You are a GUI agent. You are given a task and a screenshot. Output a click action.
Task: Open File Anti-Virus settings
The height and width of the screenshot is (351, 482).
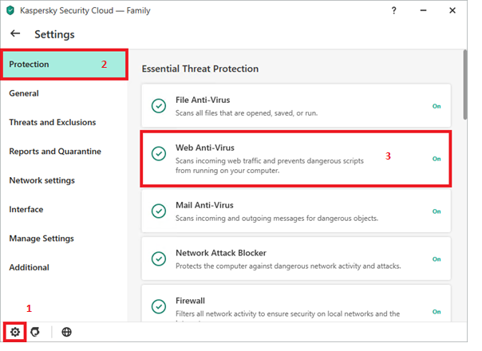296,105
